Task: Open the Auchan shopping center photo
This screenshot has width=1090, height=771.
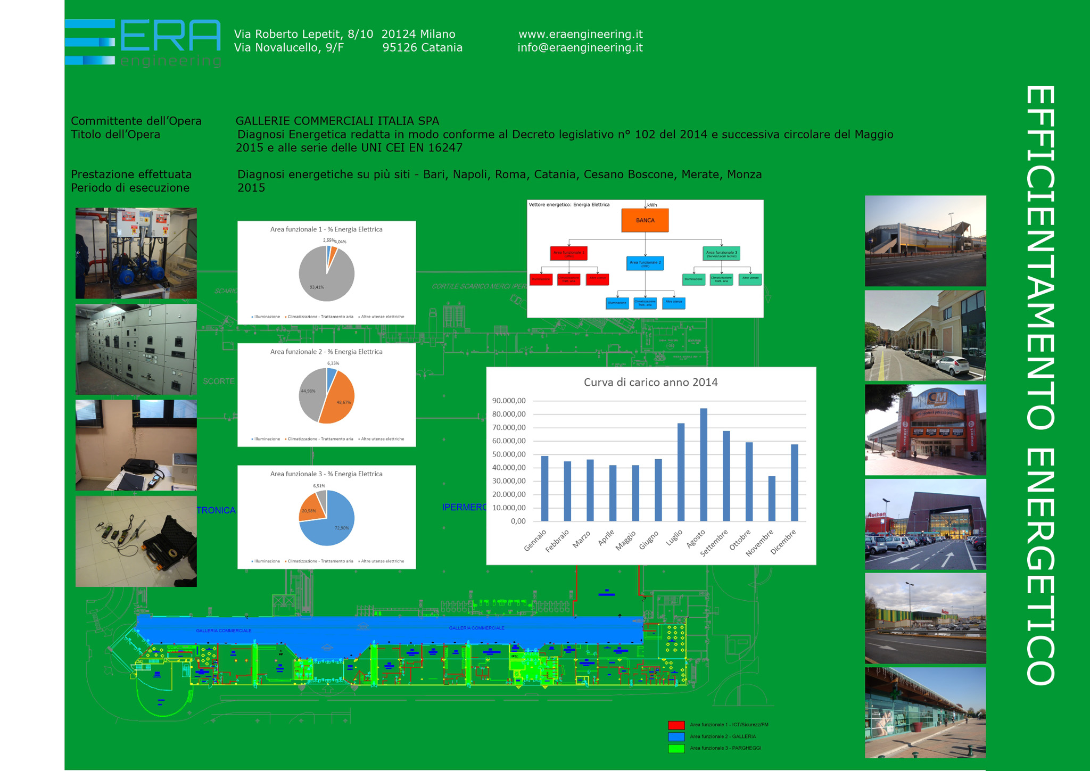Action: [925, 524]
